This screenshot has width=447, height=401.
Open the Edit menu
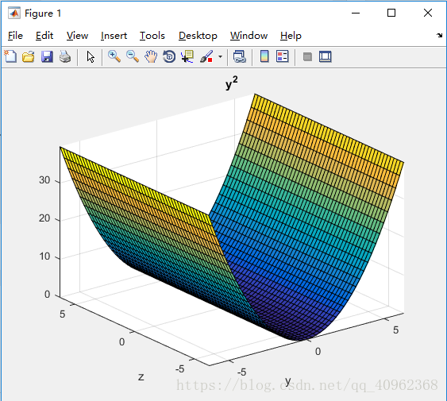pos(44,36)
